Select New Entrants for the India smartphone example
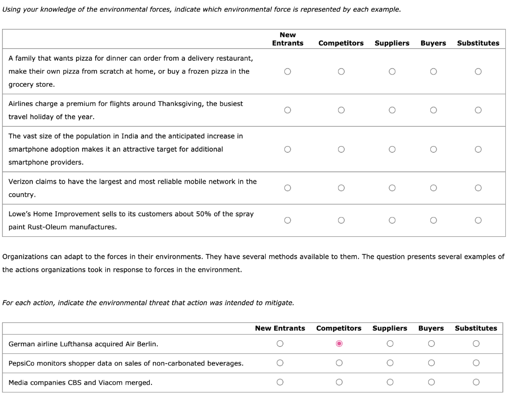 pyautogui.click(x=287, y=149)
